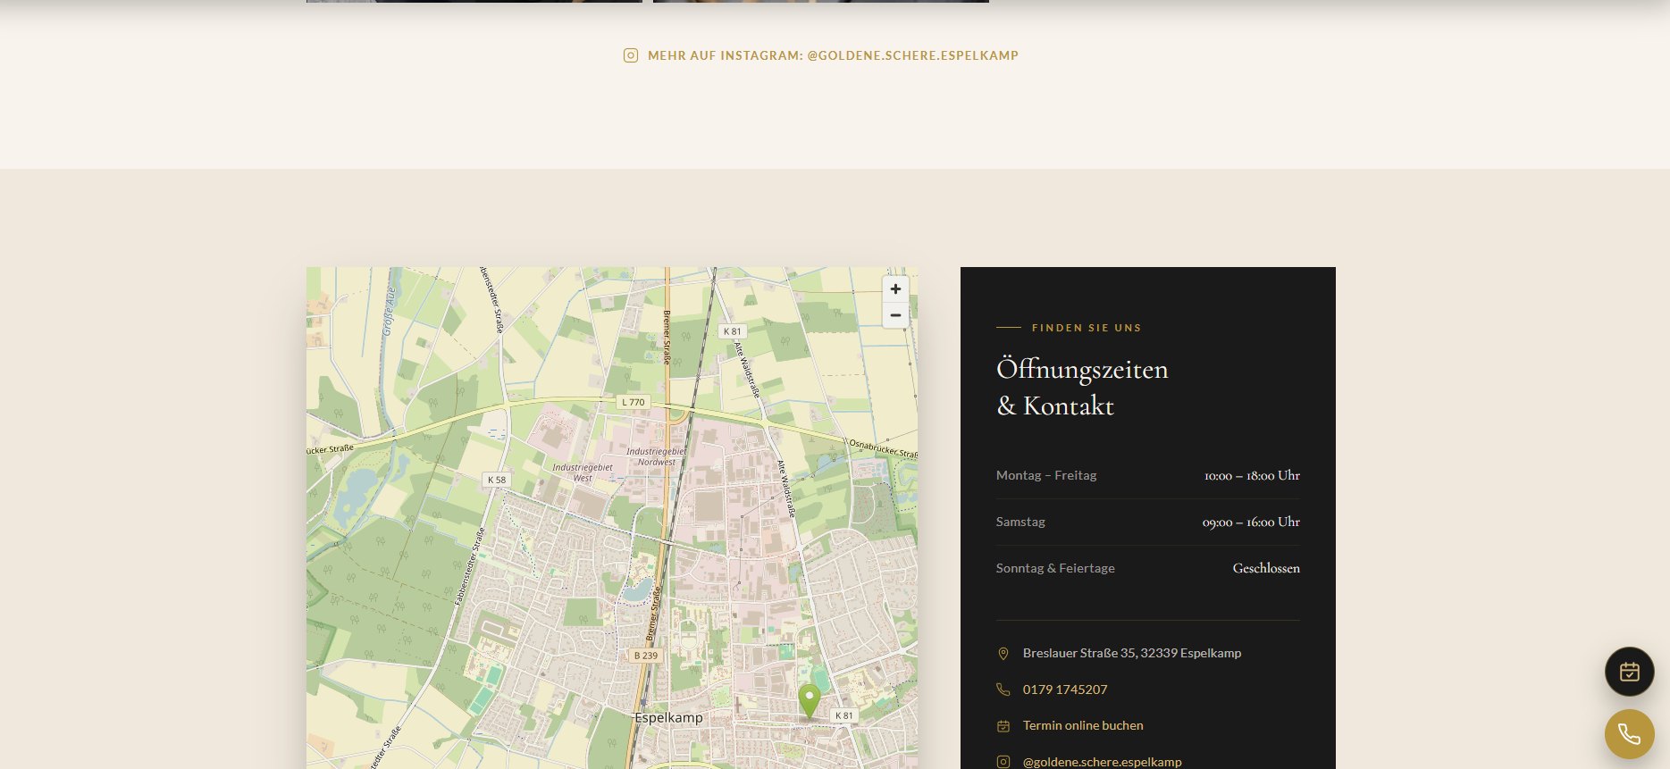Click the 'Öffnungszeiten & Kontakt' heading
The height and width of the screenshot is (769, 1670).
1082,387
